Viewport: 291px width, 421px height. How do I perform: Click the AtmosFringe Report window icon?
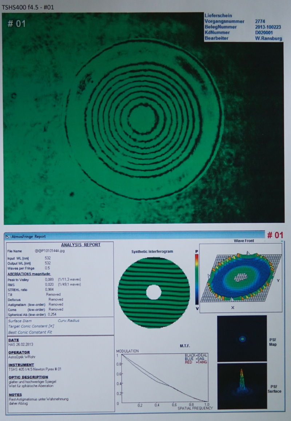pos(7,237)
